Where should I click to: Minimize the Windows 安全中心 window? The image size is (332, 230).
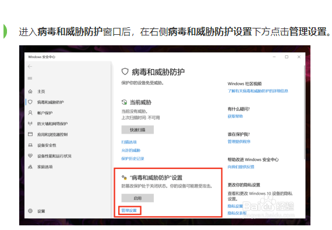click(274, 57)
